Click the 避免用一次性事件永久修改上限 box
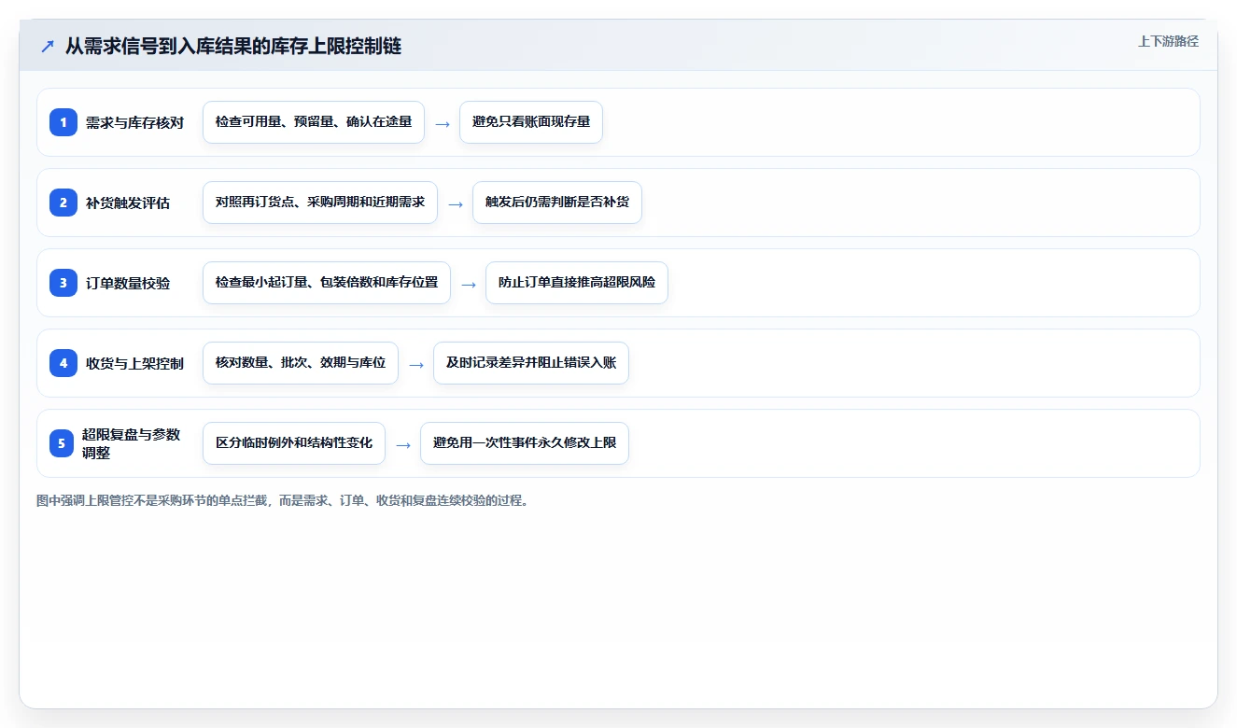Screen dimensions: 1237x728 525,443
